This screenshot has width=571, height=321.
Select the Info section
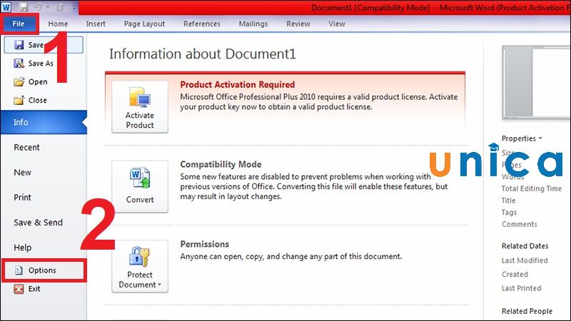coord(44,122)
